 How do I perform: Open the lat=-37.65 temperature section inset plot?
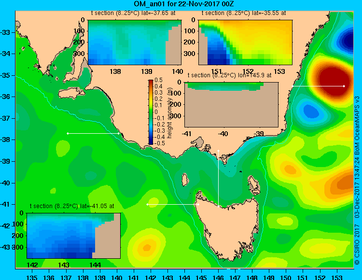[135, 42]
